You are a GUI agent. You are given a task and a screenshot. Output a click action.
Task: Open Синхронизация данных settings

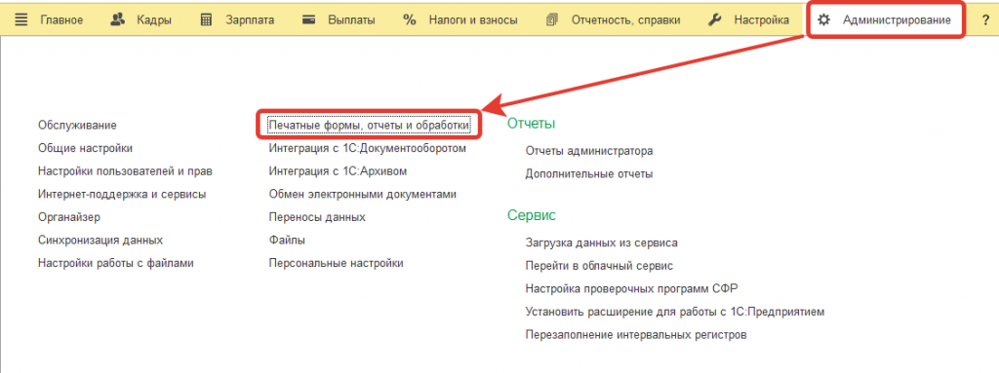tap(100, 240)
